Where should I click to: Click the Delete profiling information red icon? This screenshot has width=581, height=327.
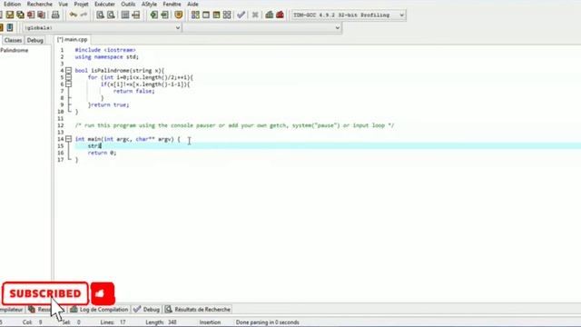281,15
